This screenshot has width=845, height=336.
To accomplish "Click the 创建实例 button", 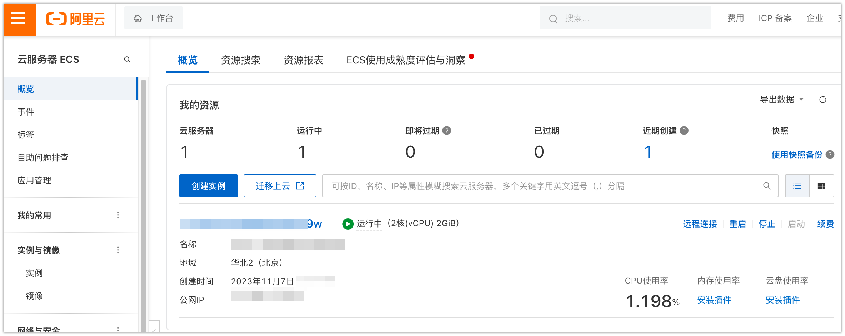I will [x=208, y=186].
